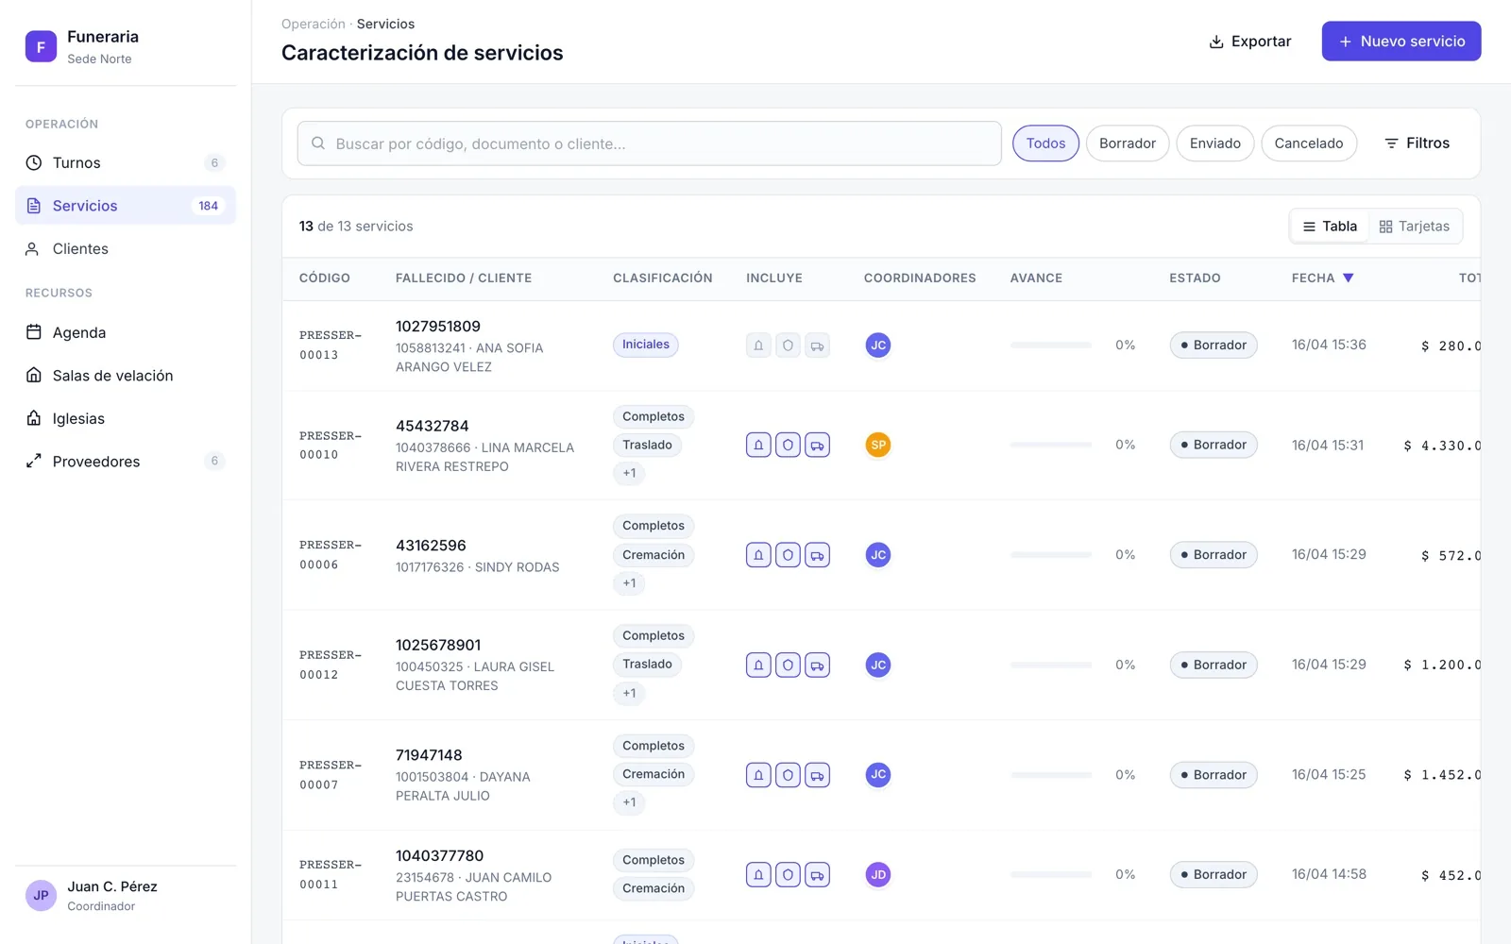Click Borrador status badge in PRESSER-00007 row
This screenshot has height=944, width=1511.
[x=1214, y=775]
